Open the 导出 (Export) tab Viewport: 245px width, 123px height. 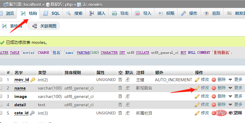[x=120, y=13]
